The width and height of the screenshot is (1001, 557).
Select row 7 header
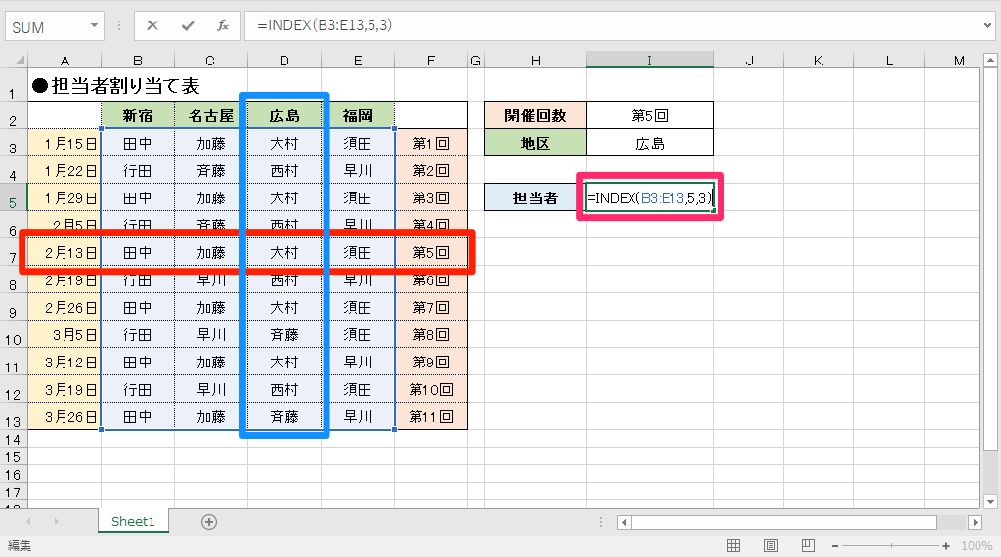[x=13, y=253]
